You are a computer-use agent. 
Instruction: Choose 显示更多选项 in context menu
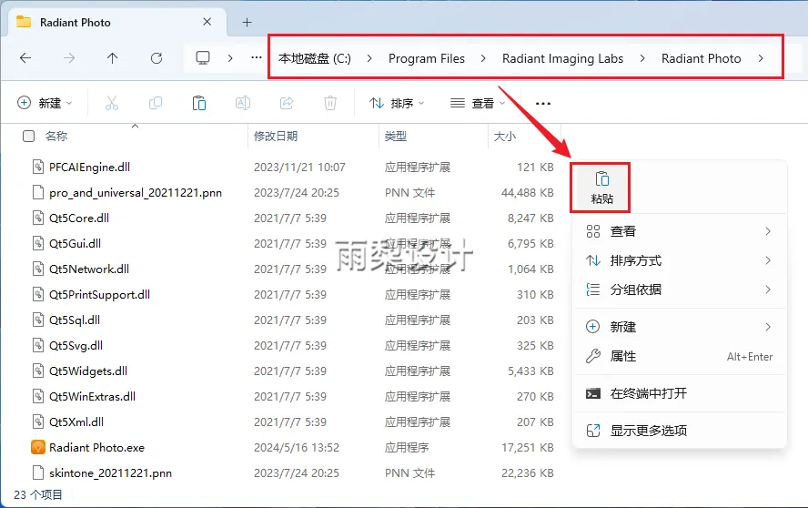(x=679, y=431)
